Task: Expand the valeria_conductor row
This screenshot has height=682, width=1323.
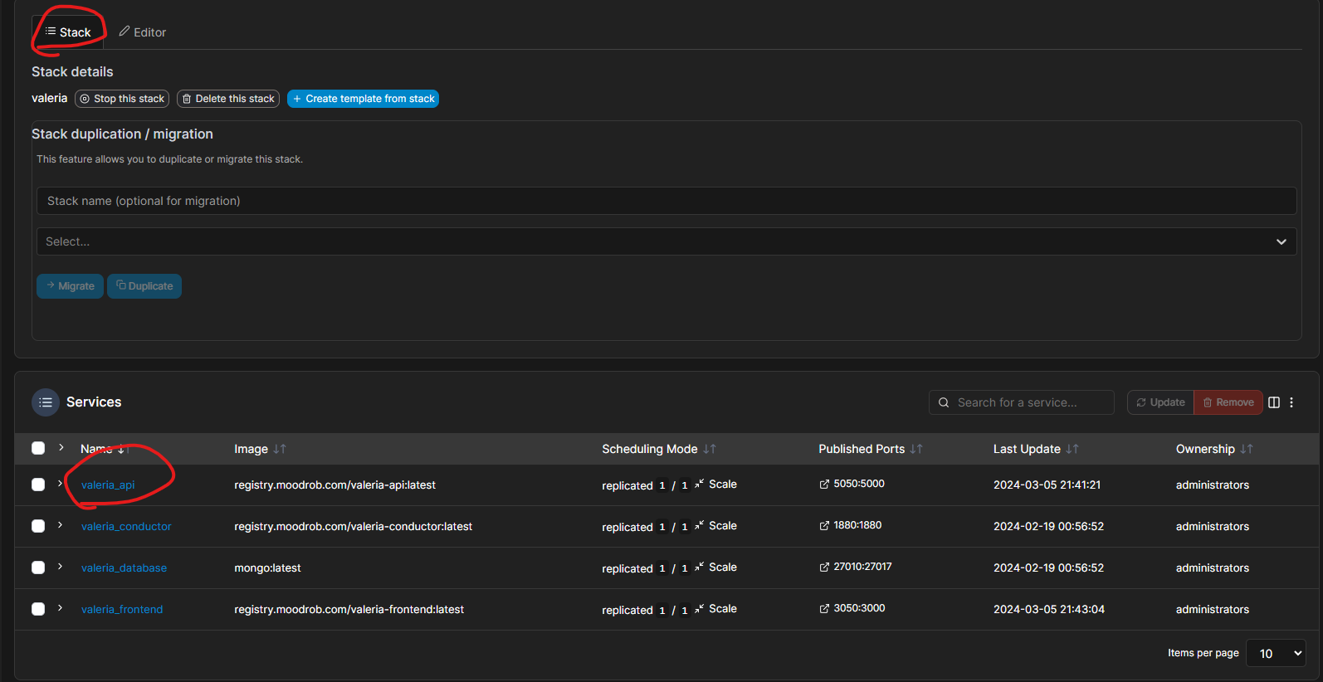Action: click(61, 525)
